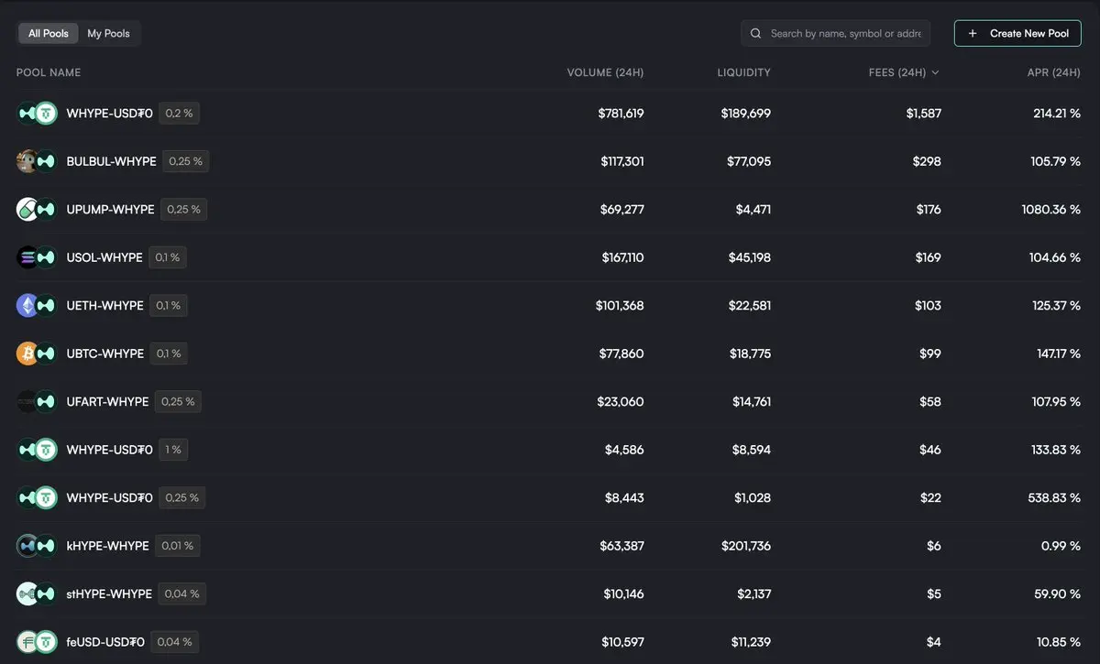
Task: Sort by the Volume (24H) column header
Action: click(605, 72)
